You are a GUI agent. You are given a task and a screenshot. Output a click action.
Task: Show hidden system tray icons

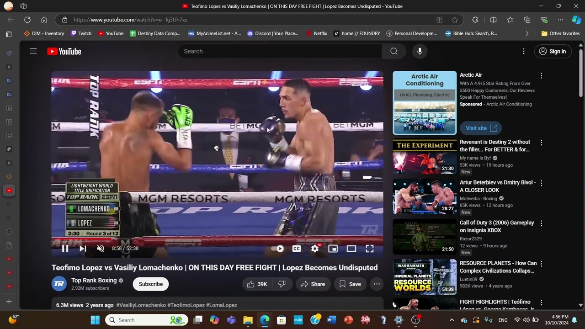click(x=452, y=320)
